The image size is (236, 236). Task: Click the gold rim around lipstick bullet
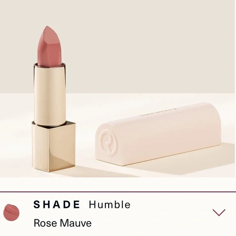(50, 65)
